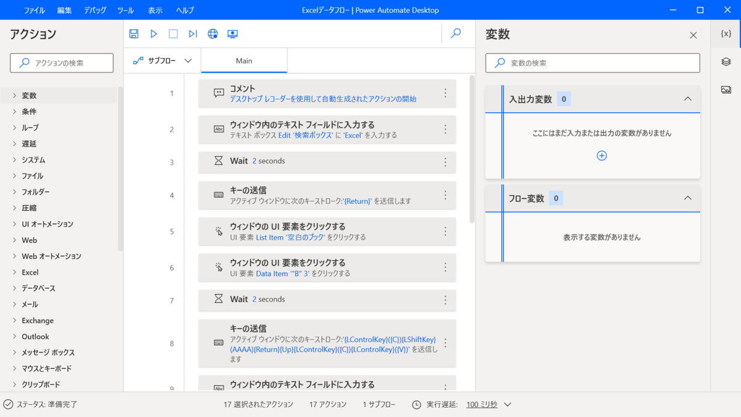Open more options for コメント action

point(445,93)
